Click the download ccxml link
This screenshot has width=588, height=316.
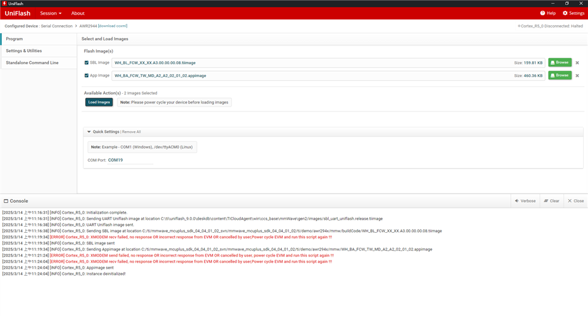click(113, 26)
